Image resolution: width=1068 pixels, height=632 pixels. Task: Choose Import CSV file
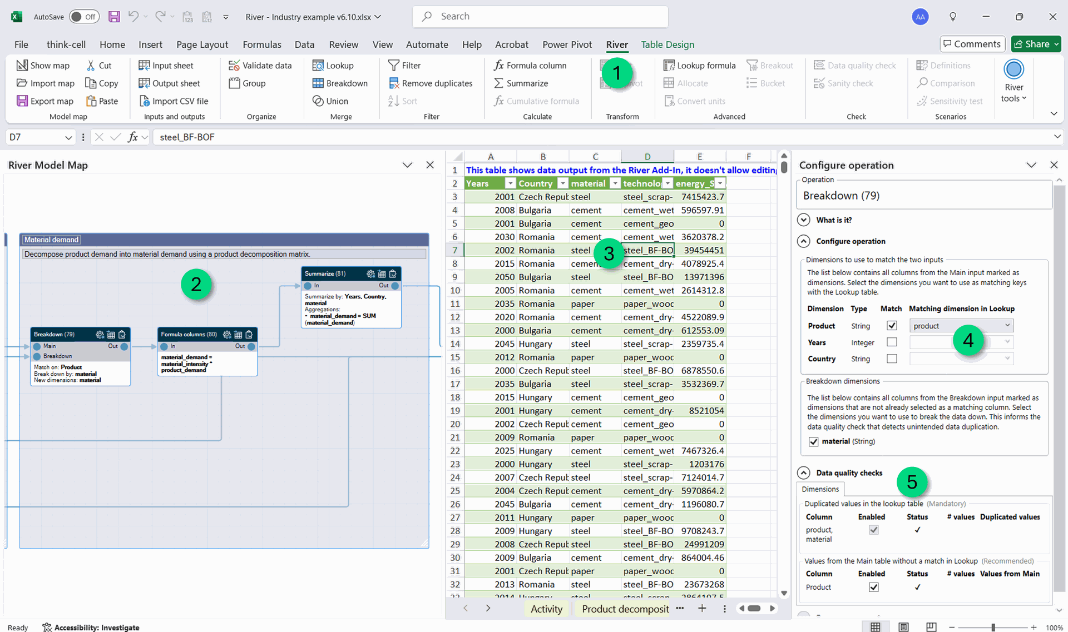coord(174,101)
